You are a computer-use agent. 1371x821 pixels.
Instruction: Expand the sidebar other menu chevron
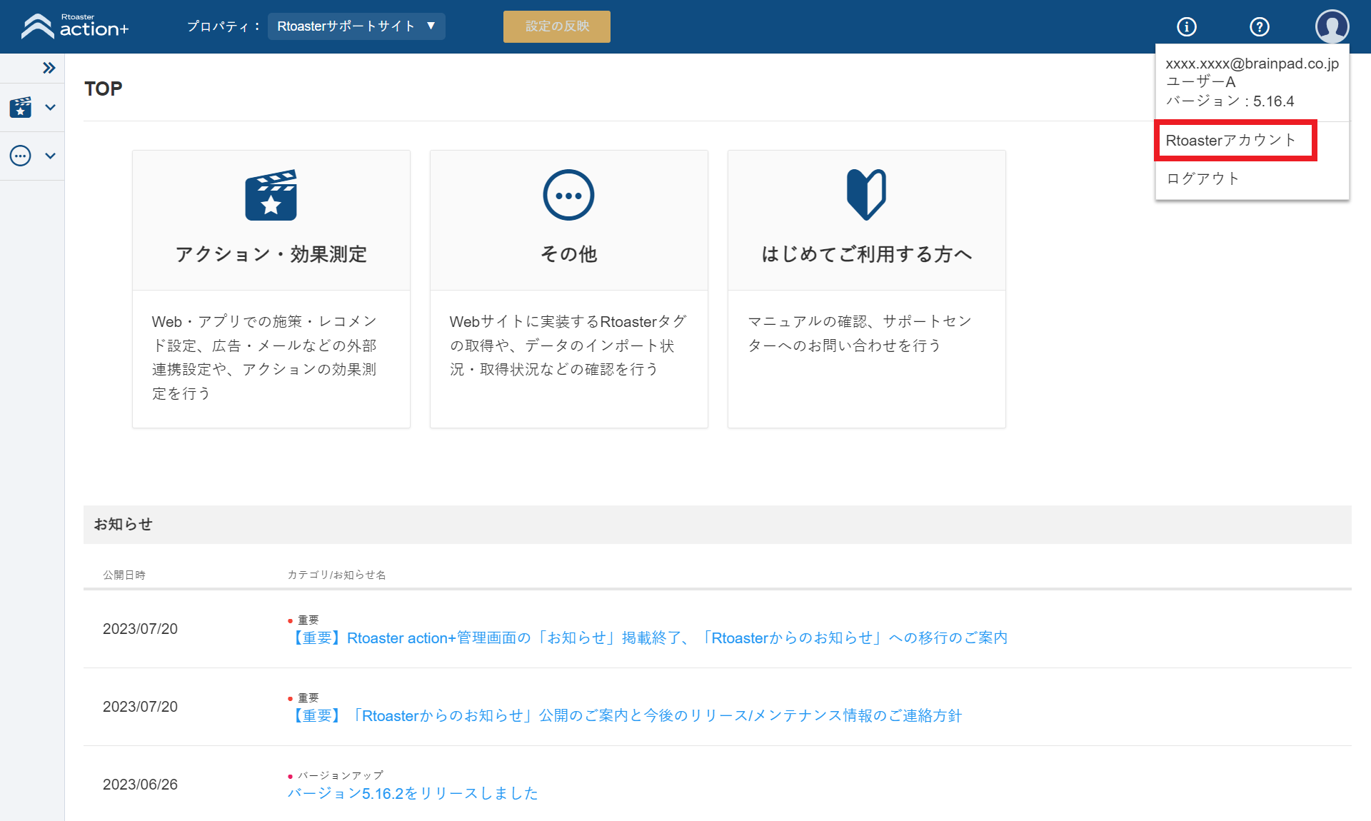click(50, 156)
